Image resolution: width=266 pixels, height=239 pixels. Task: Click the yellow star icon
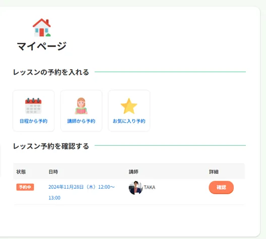pyautogui.click(x=129, y=106)
